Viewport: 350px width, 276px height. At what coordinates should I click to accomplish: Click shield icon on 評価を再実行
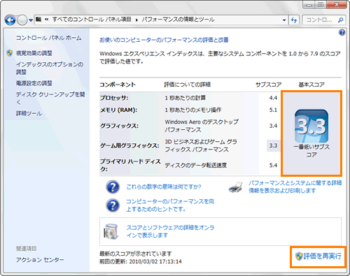pyautogui.click(x=299, y=256)
